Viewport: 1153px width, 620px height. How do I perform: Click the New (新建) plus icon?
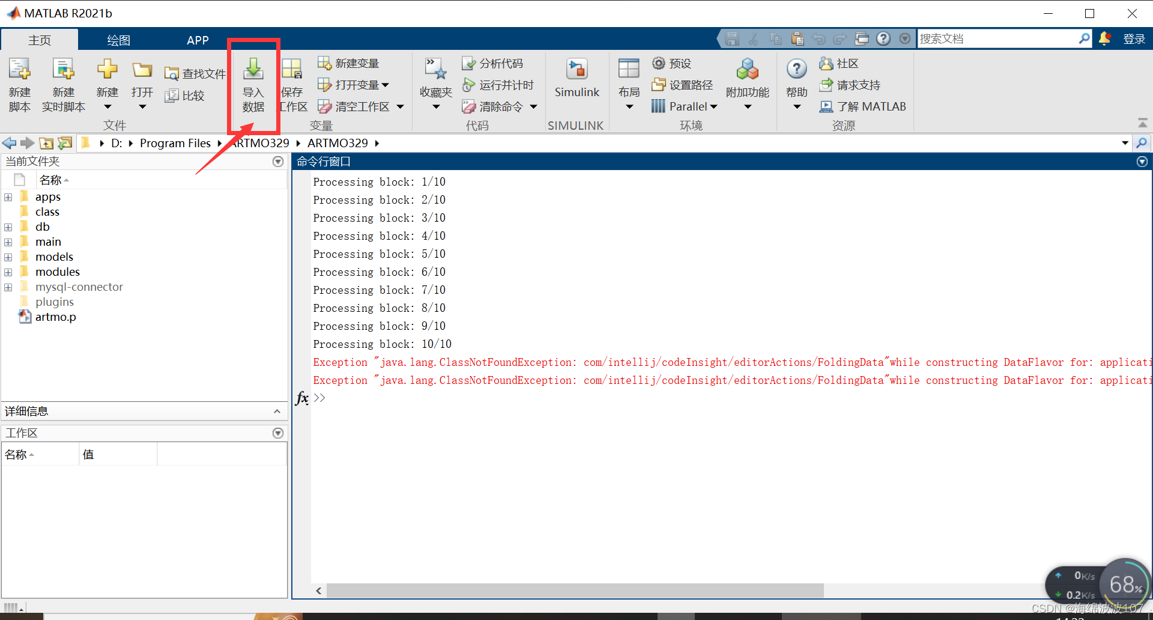[107, 70]
